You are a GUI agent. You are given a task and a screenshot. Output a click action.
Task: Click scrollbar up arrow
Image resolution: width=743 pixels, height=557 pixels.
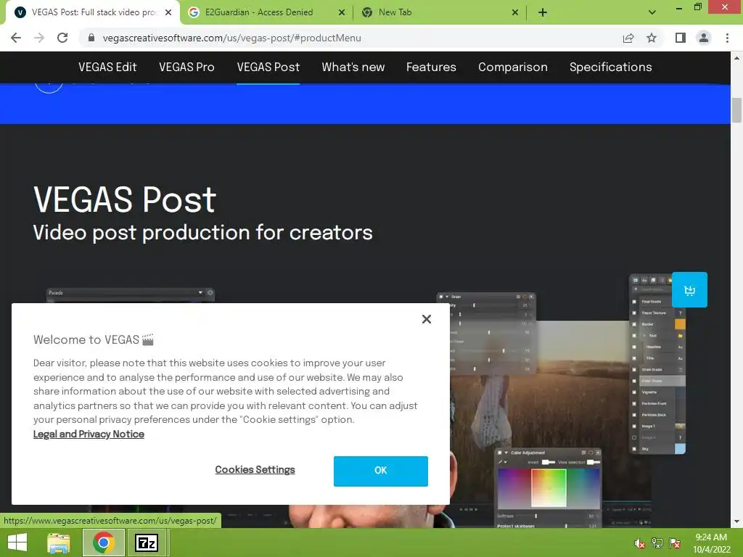pos(736,58)
